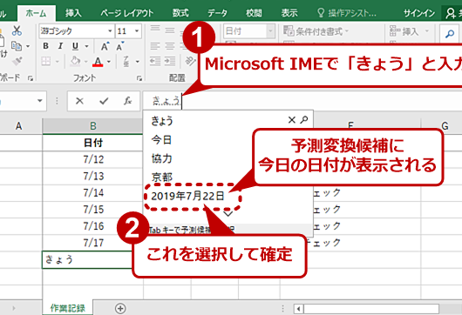Open the font size 11 dropdown
The image size is (462, 315).
click(x=137, y=30)
